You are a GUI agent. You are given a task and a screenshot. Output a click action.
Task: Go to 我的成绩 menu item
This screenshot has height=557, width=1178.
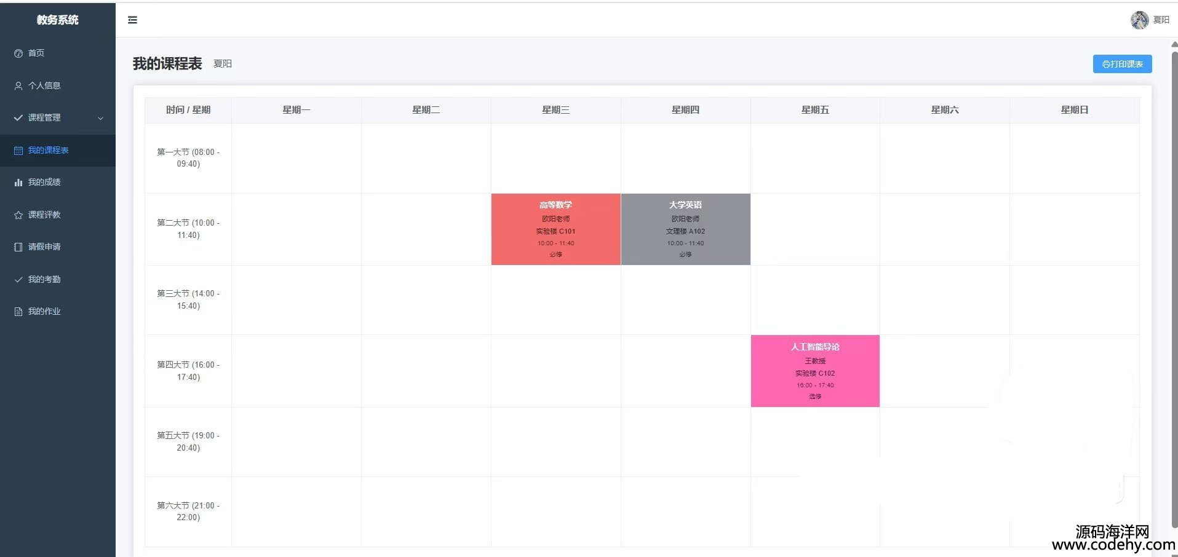pos(44,183)
